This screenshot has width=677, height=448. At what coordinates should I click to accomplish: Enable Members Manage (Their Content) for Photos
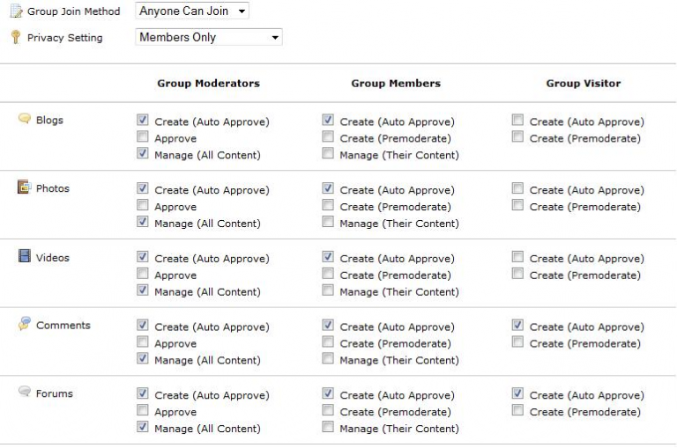pyautogui.click(x=328, y=222)
